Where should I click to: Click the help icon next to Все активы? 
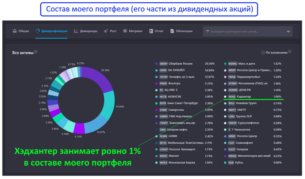coord(36,52)
